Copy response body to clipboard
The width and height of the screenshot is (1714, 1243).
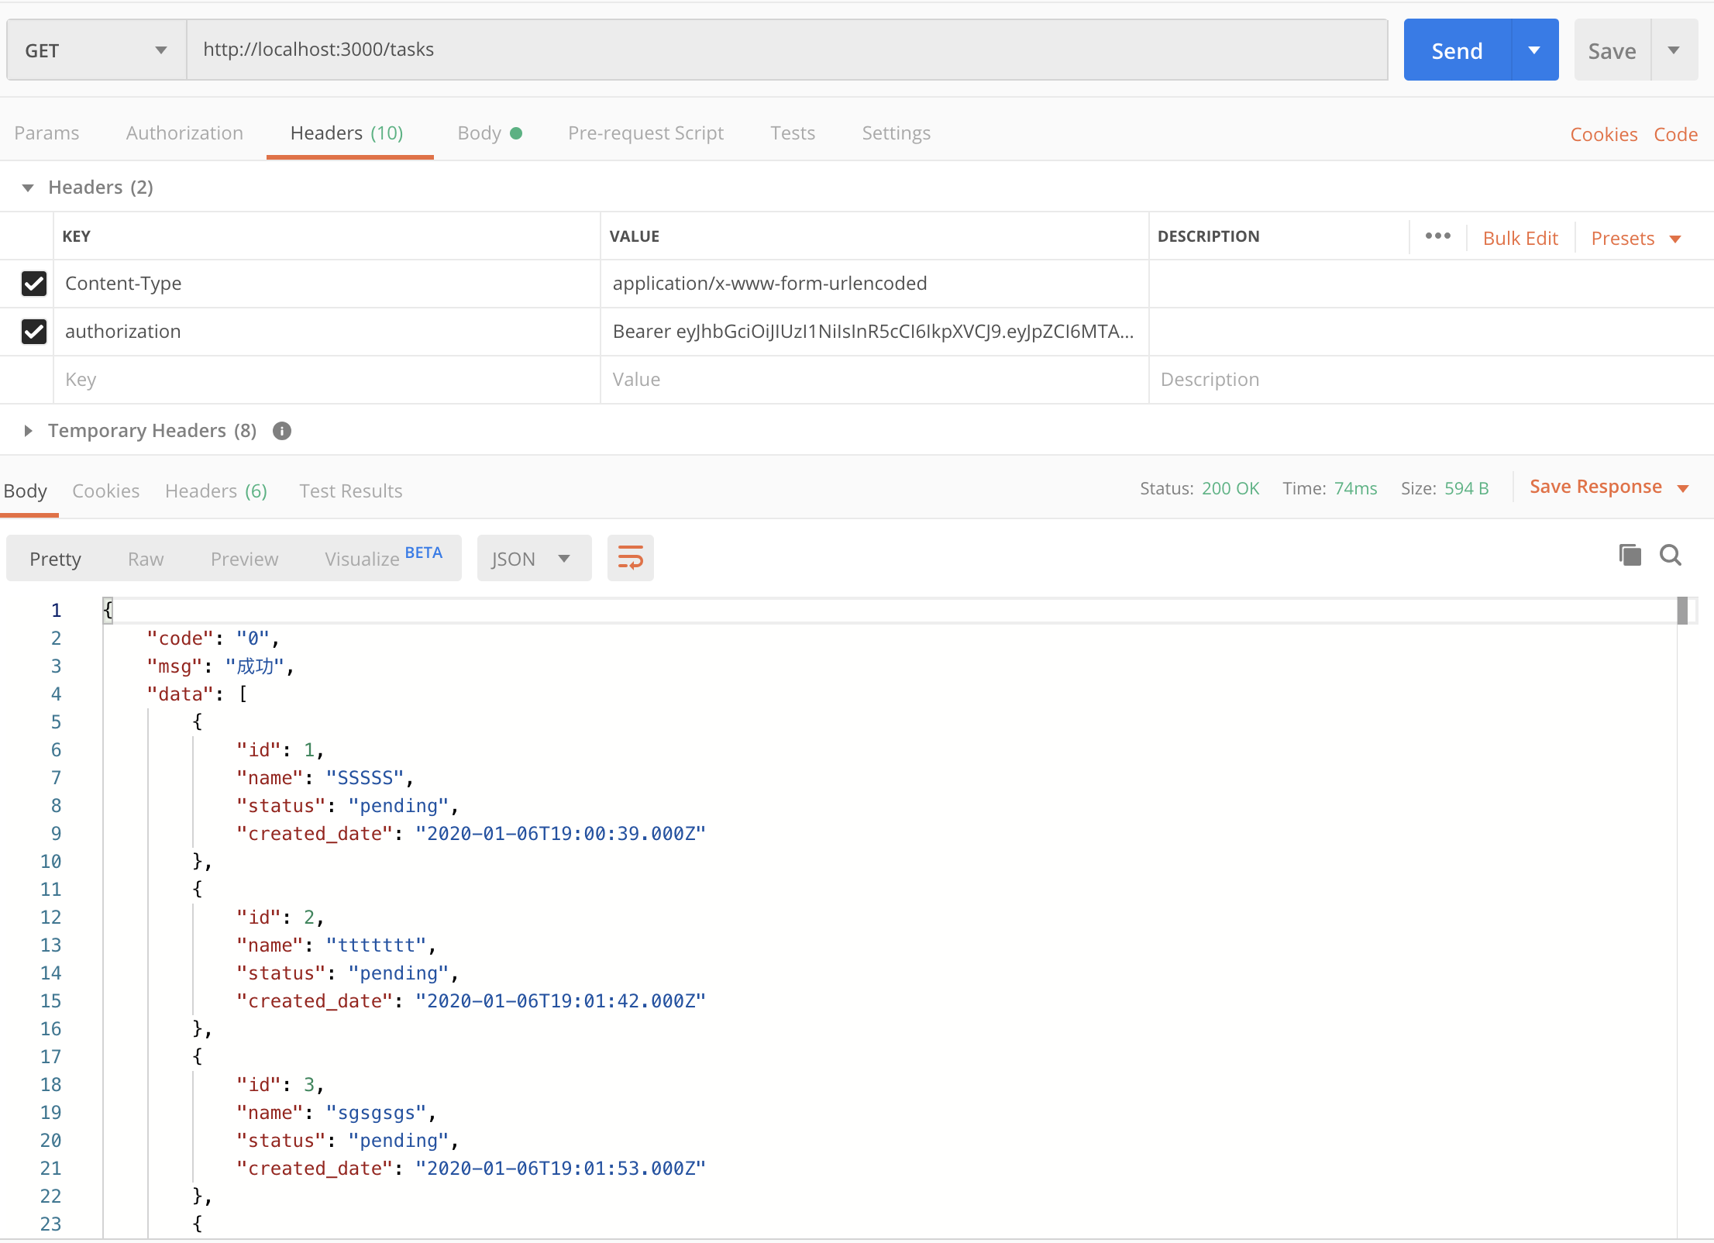pos(1630,555)
